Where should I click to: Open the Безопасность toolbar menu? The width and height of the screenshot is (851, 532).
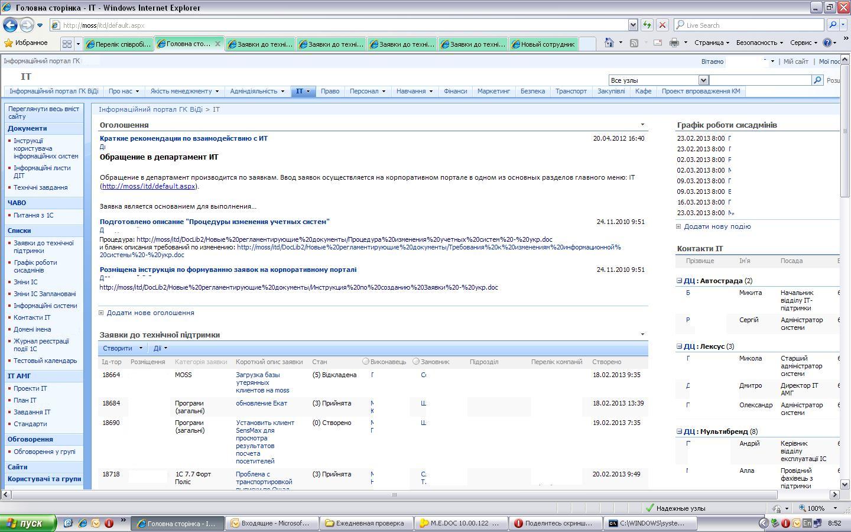point(759,43)
